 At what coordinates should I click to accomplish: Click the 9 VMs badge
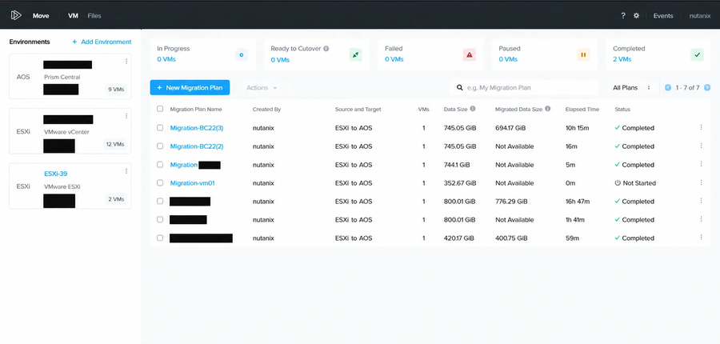click(116, 90)
